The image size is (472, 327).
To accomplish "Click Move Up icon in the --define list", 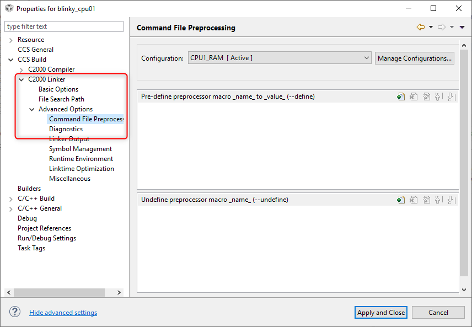I will pyautogui.click(x=438, y=97).
